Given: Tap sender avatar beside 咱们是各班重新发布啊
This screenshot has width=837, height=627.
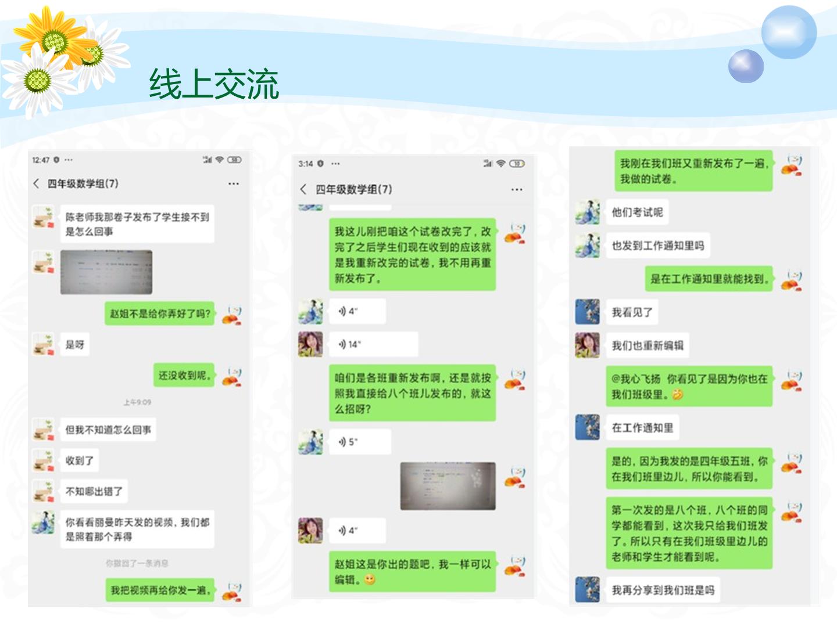Looking at the screenshot, I should coord(515,379).
